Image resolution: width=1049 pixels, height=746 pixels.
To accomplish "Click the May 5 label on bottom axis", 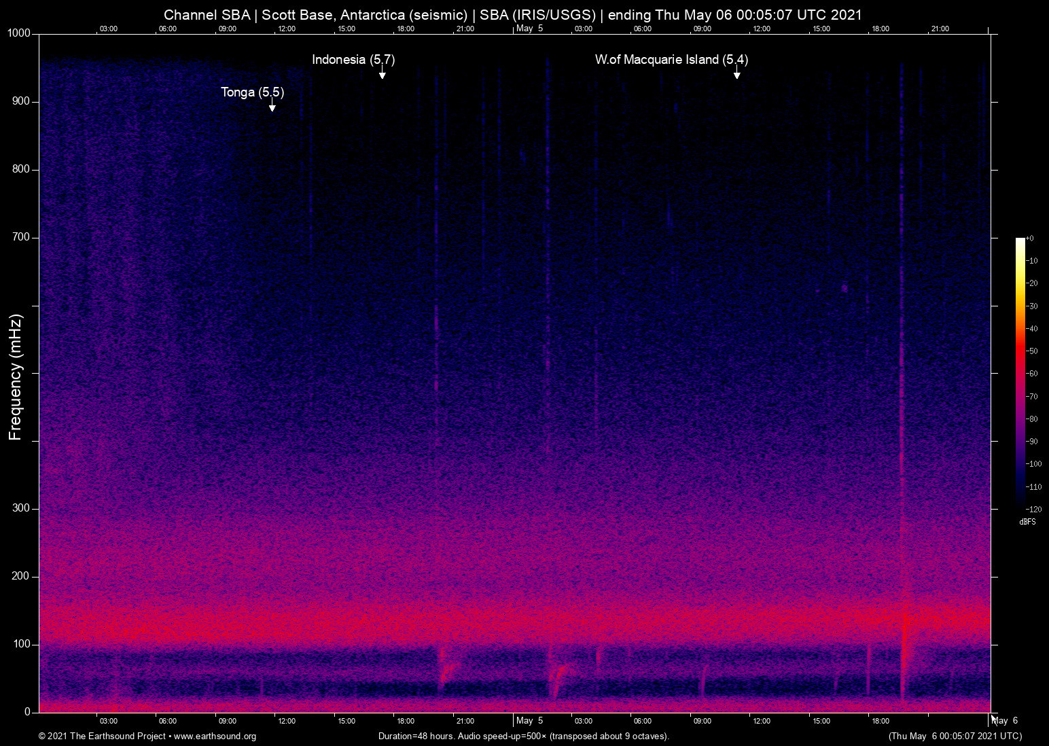I will 529,721.
